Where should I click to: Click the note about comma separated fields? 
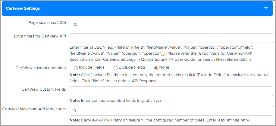click(x=116, y=101)
